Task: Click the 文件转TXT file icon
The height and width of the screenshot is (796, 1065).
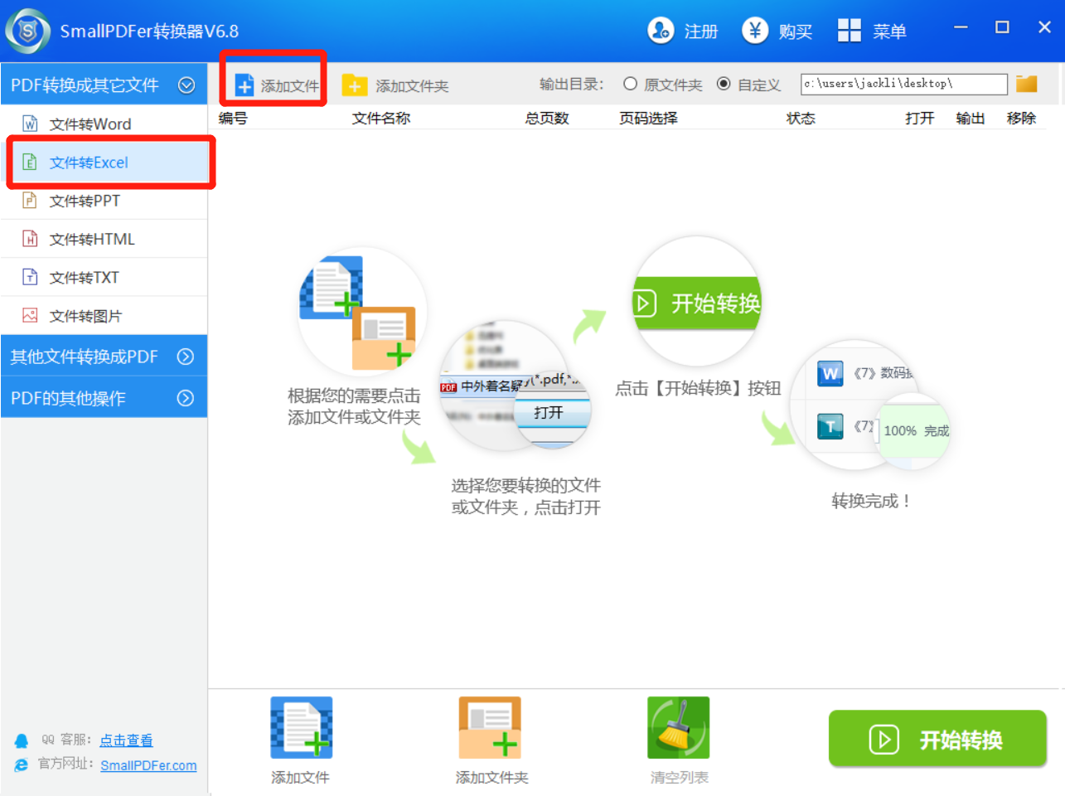Action: point(30,277)
